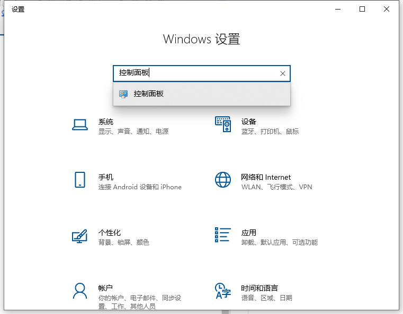Image resolution: width=403 pixels, height=314 pixels.
Task: Open the 设备 settings heading
Action: [248, 122]
